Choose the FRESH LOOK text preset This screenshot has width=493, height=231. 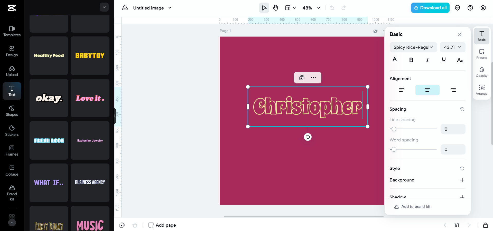[x=49, y=140]
